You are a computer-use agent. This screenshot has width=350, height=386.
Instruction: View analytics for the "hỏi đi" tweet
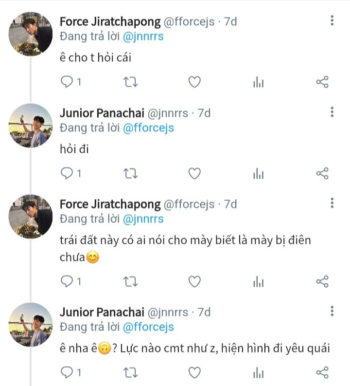258,173
